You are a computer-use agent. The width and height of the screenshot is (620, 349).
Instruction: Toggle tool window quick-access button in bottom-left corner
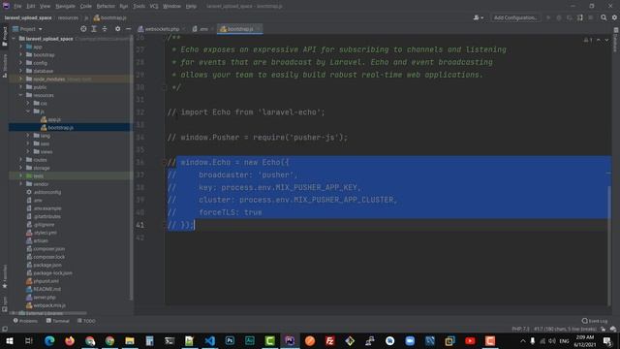tap(5, 329)
